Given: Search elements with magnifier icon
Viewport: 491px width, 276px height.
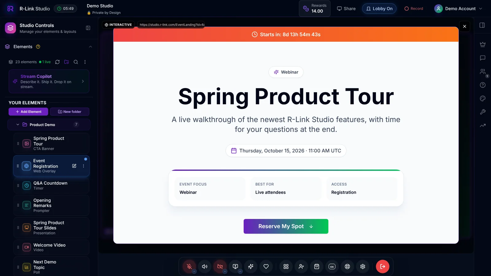Looking at the screenshot, I should coord(76,62).
